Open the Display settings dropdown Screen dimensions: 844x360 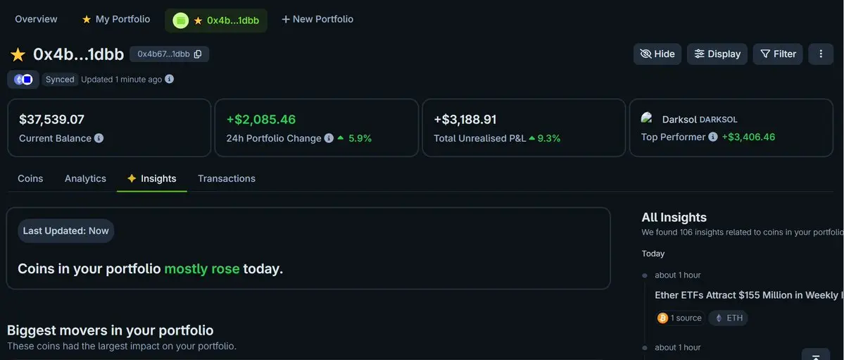717,54
